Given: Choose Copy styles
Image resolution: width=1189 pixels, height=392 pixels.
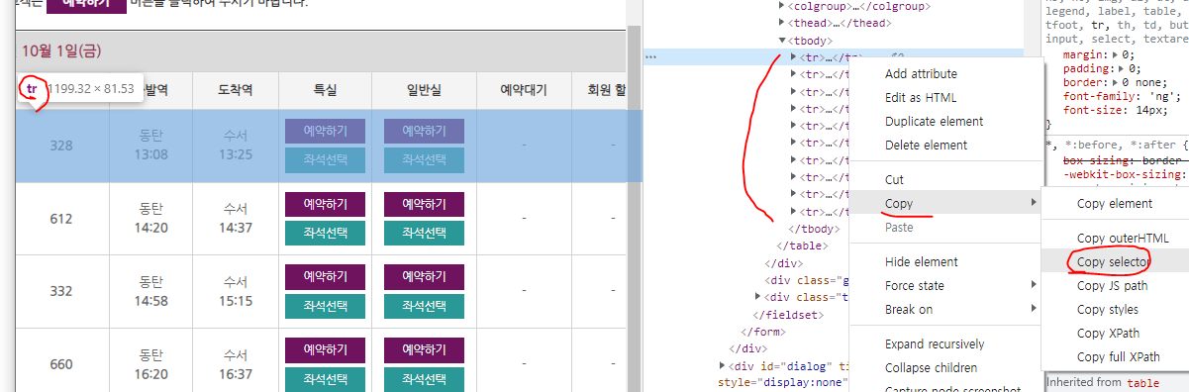Looking at the screenshot, I should click(1115, 310).
